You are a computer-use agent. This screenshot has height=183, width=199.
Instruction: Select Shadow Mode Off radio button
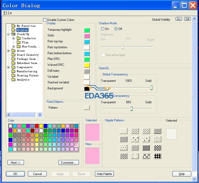tap(116, 29)
